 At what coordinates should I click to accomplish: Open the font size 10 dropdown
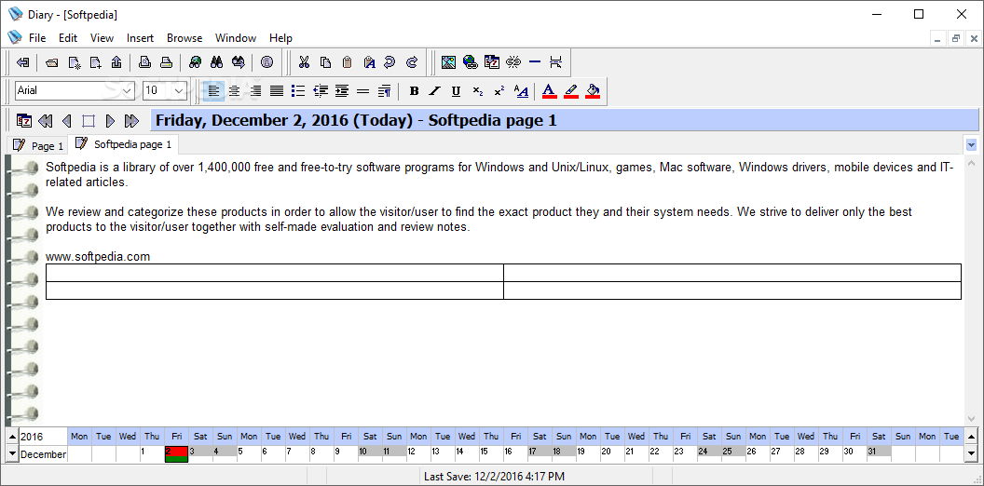click(179, 91)
